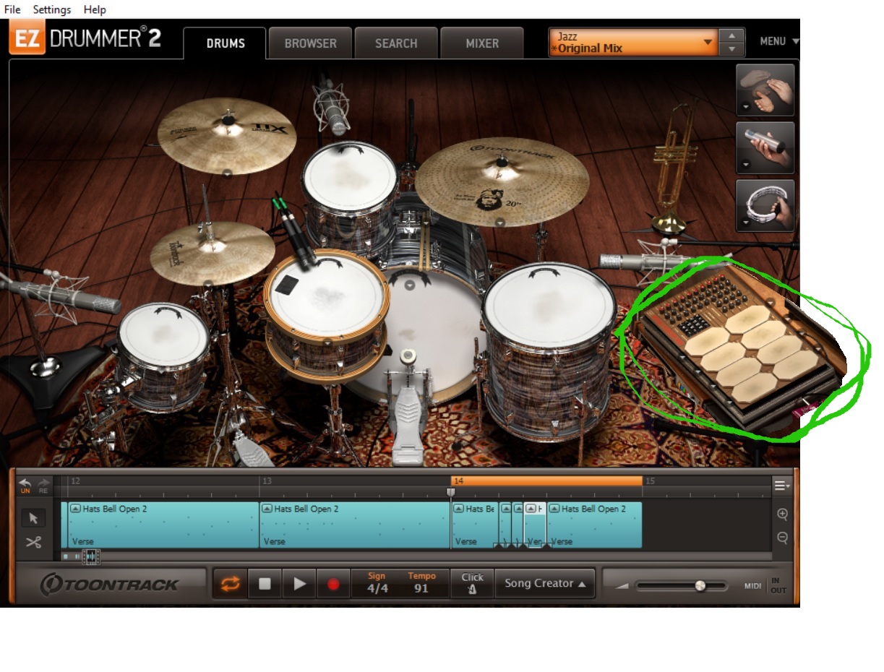Open the shaker thumbnail dropdown arrow
Viewport: 884px width, 672px height.
pyautogui.click(x=744, y=165)
